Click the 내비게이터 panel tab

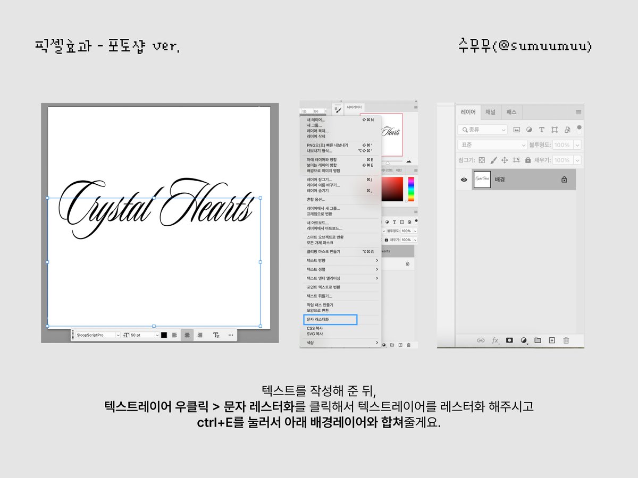pos(355,107)
